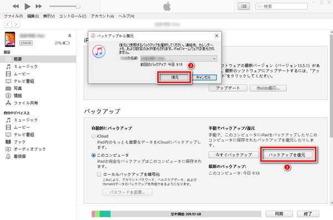The width and height of the screenshot is (333, 220).
Task: Open the アカウント(A) menu
Action: point(102,16)
